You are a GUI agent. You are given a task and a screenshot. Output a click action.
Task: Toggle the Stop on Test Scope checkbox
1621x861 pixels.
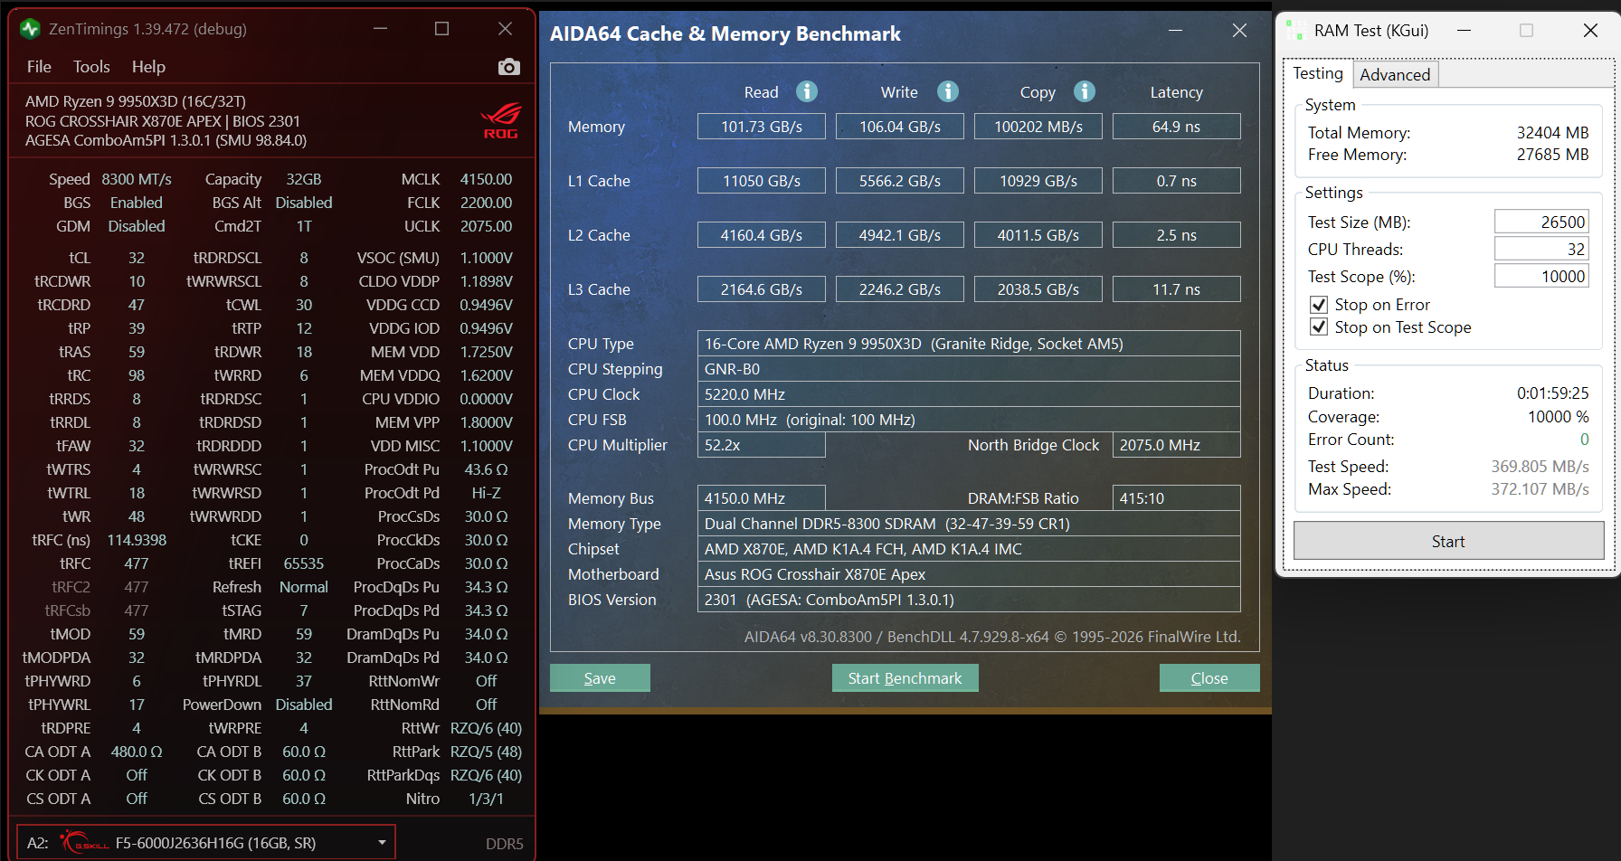click(1319, 327)
